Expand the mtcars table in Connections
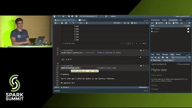The width and height of the screenshot is (192, 108). [152, 31]
